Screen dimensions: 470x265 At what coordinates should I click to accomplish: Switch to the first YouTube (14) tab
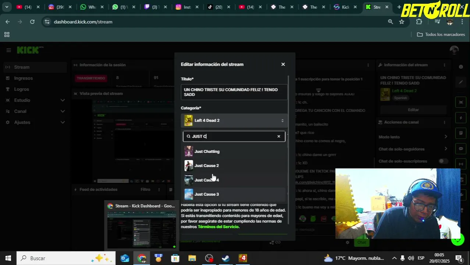click(28, 7)
